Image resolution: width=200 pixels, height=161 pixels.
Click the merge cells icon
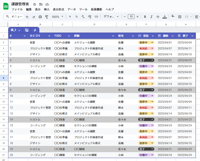(187, 17)
